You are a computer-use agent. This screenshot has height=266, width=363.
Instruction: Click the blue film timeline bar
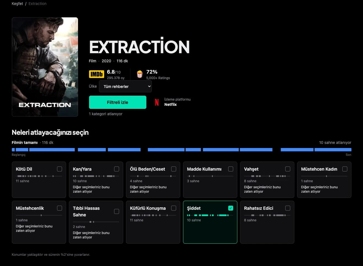[182, 150]
